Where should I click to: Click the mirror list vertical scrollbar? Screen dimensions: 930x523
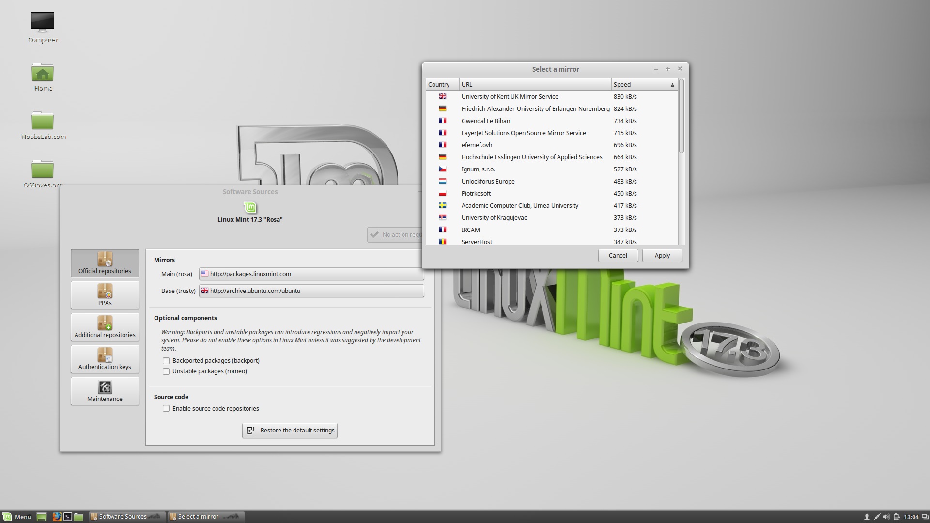(x=682, y=116)
